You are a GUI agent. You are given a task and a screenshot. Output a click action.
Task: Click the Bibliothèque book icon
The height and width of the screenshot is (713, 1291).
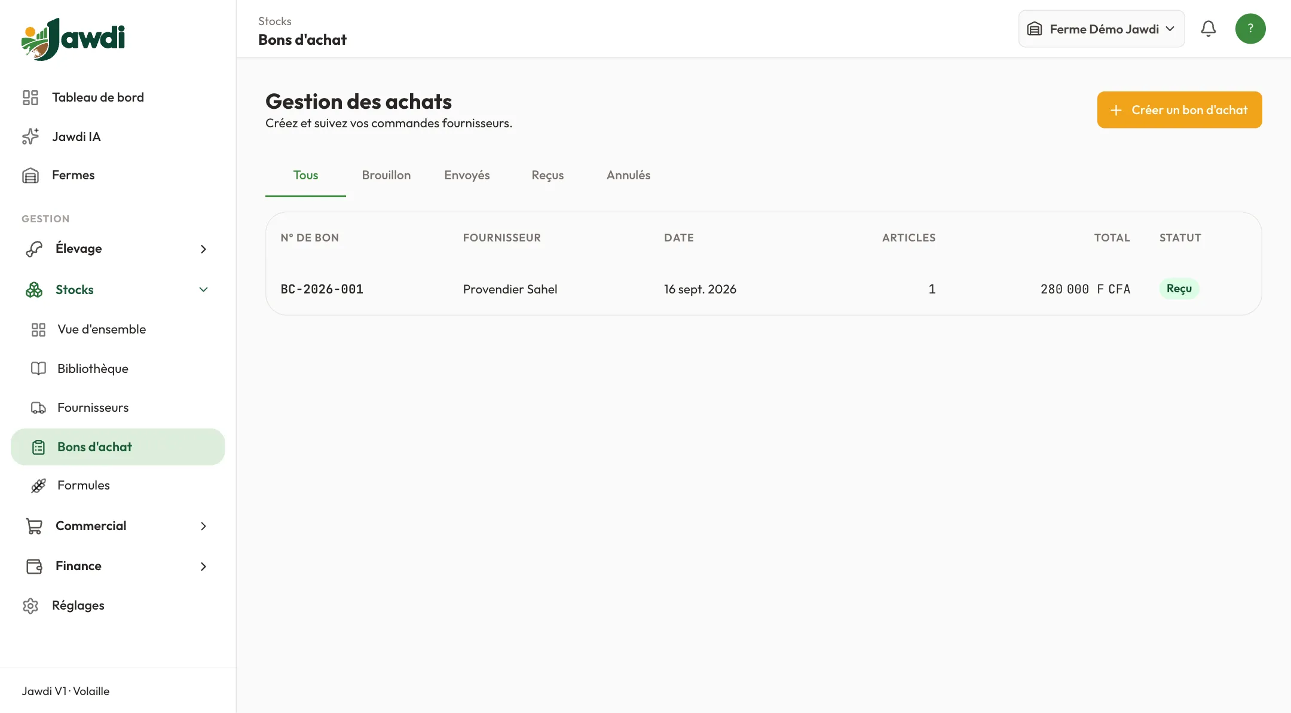38,369
